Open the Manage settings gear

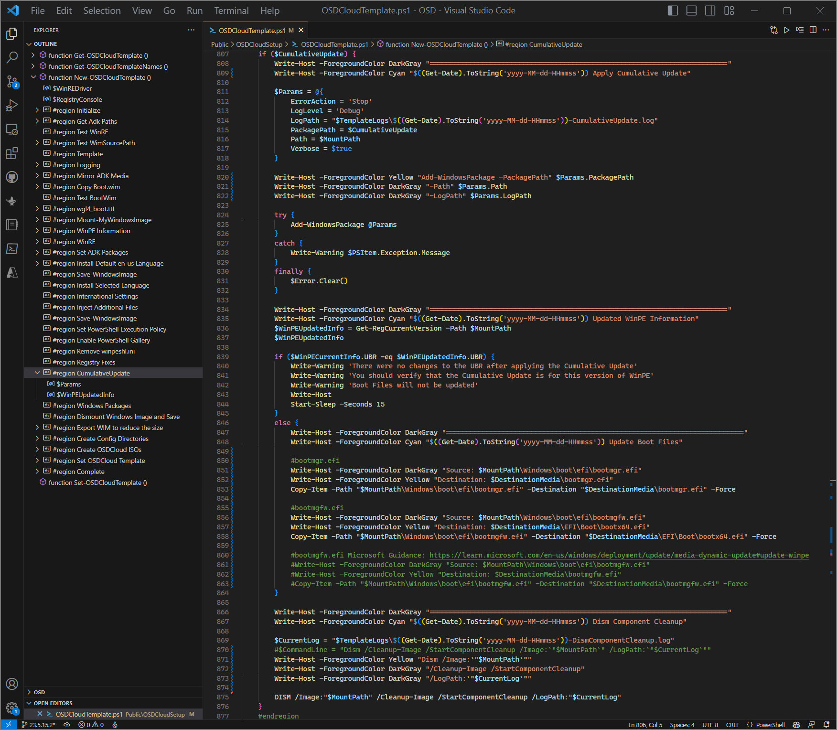coord(12,708)
